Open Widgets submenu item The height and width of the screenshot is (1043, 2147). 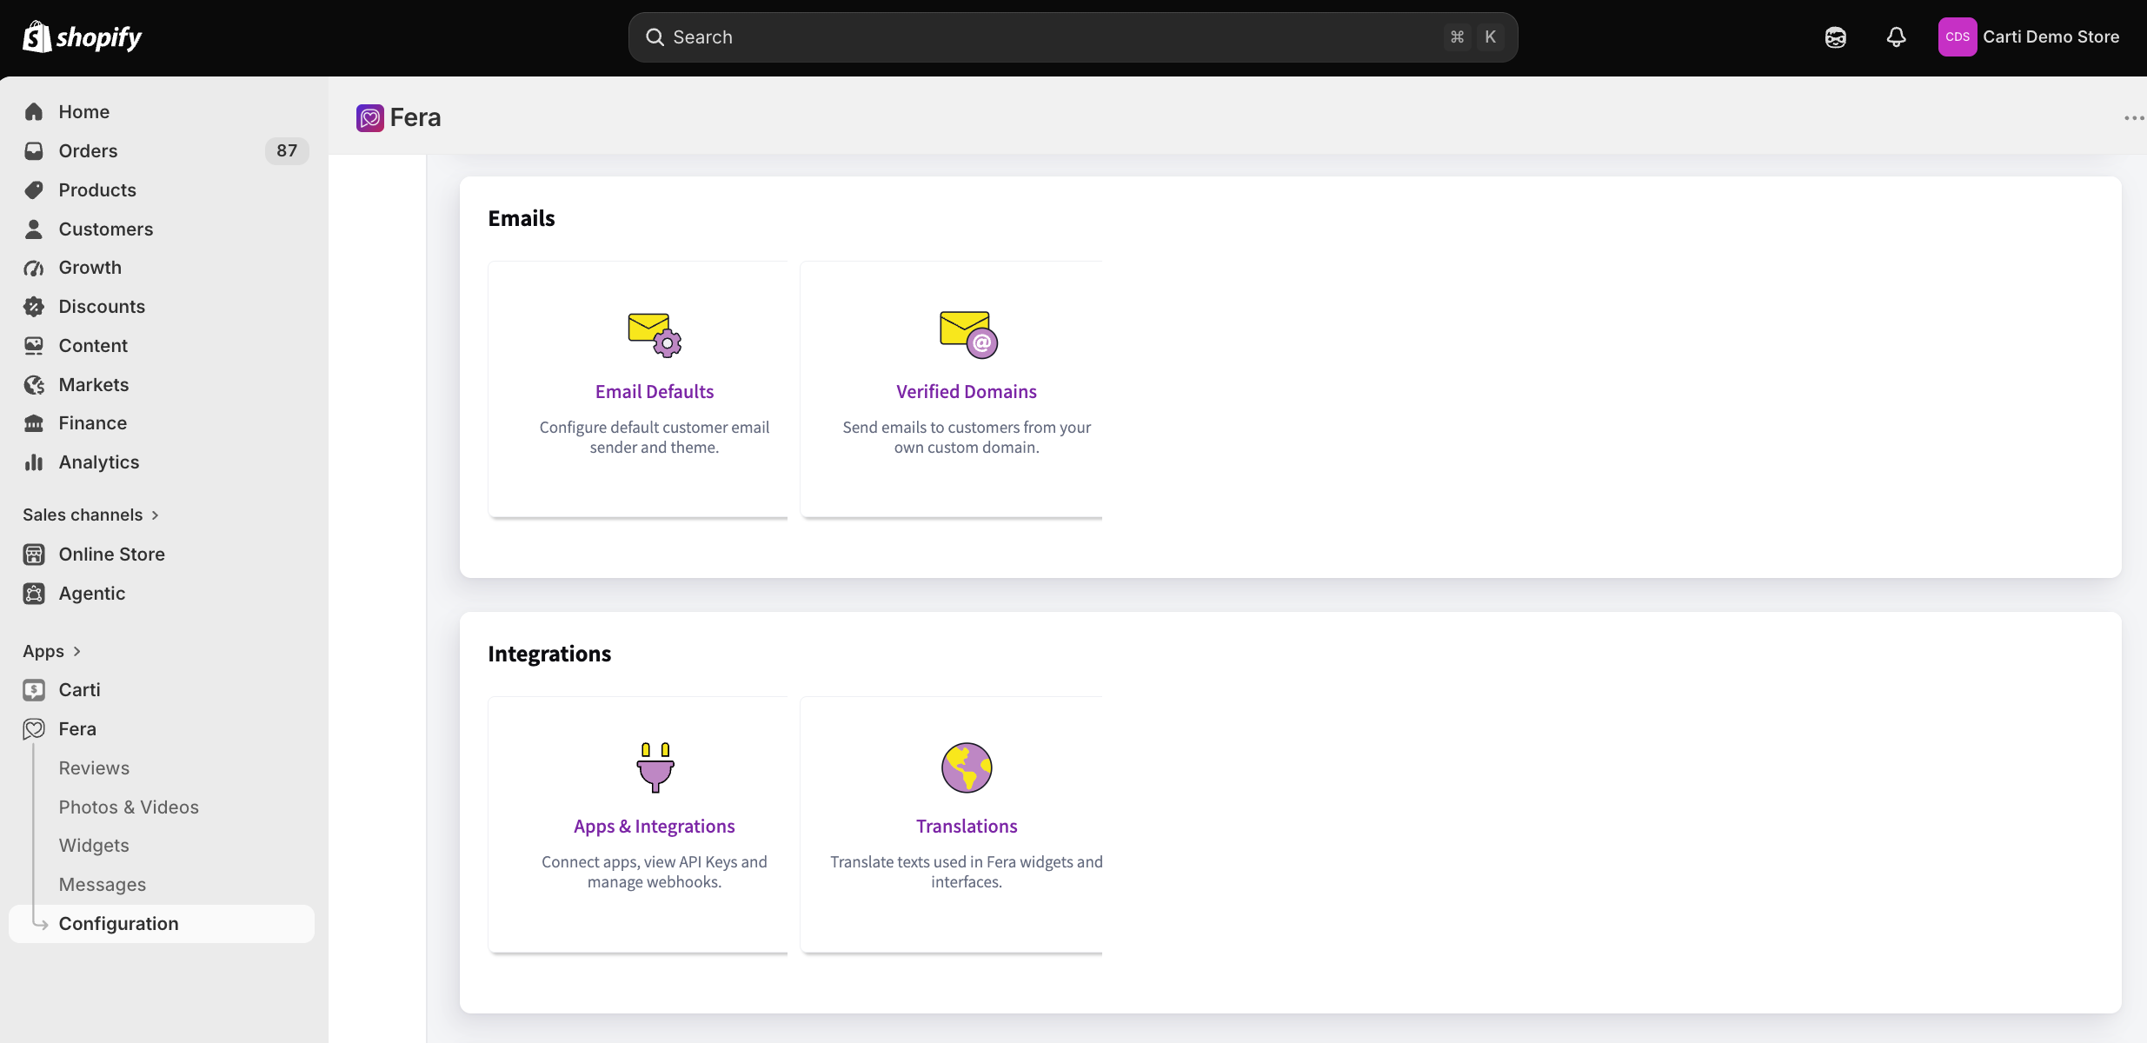click(x=94, y=846)
